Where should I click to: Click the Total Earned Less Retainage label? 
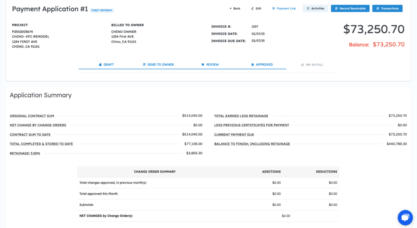[241, 116]
